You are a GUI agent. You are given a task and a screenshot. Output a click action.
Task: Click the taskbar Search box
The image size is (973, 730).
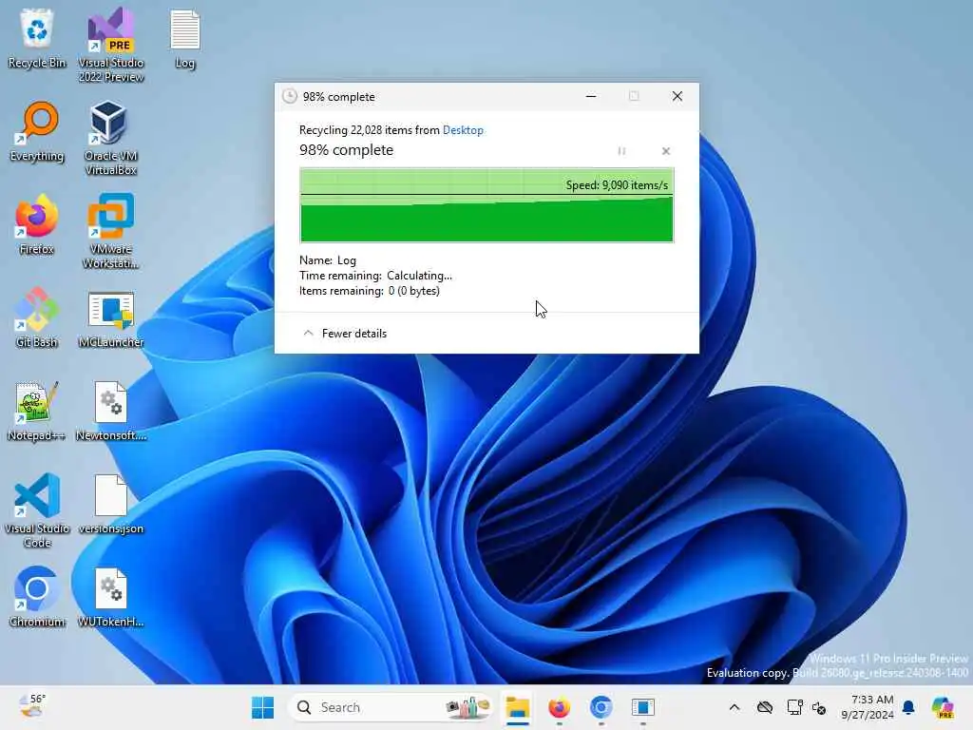[390, 707]
